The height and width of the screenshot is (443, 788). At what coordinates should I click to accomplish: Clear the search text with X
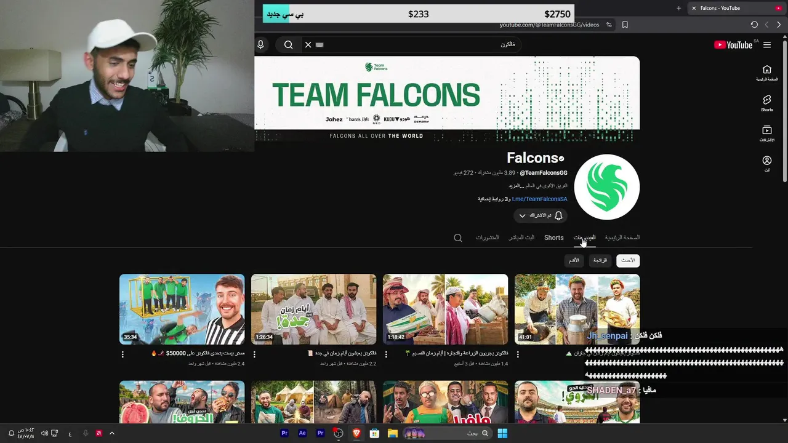(308, 44)
